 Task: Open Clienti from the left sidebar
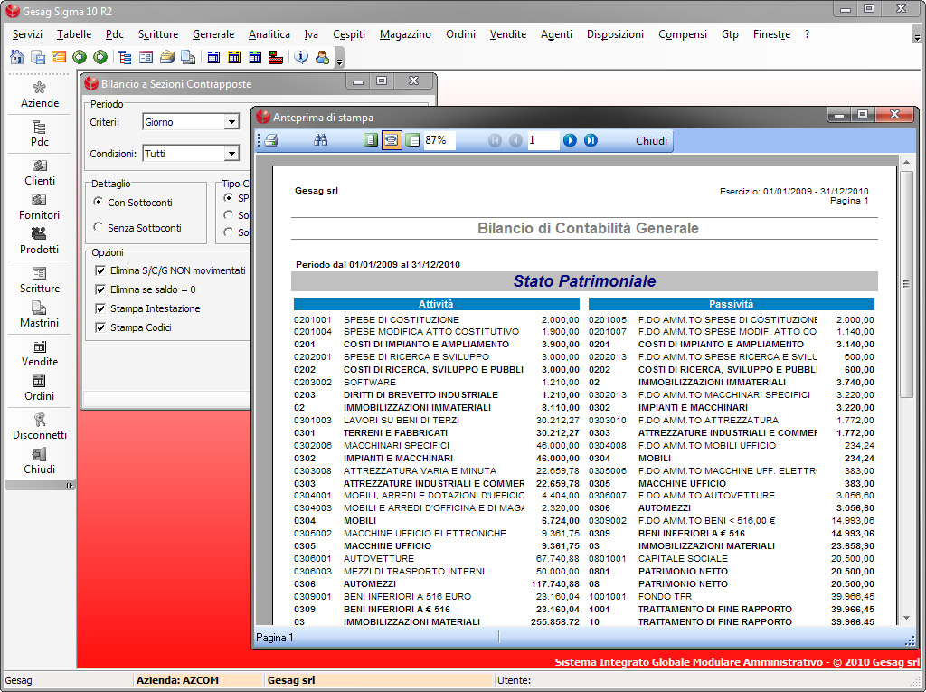40,173
